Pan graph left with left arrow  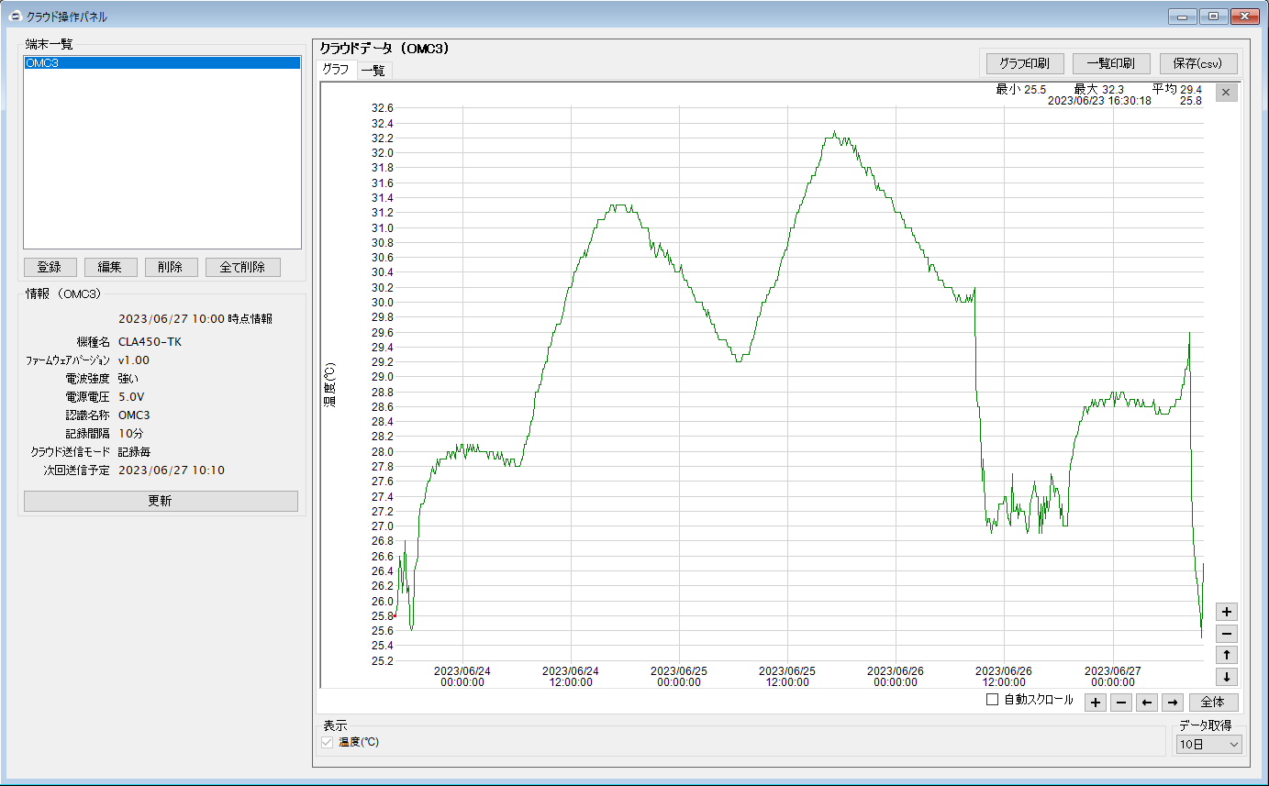click(x=1147, y=703)
